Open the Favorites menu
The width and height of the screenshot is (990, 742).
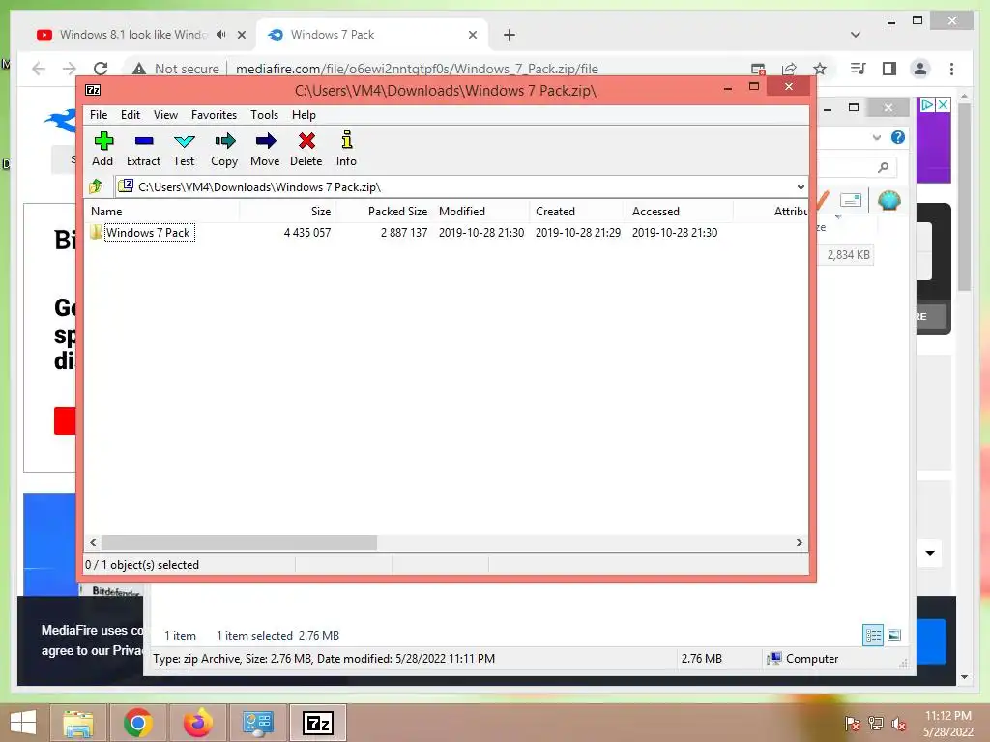click(x=214, y=115)
